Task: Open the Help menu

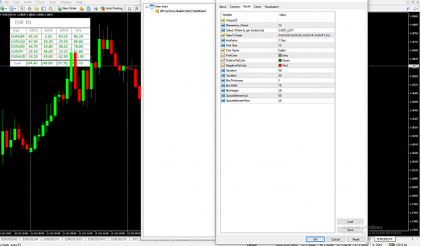Action: pos(79,2)
